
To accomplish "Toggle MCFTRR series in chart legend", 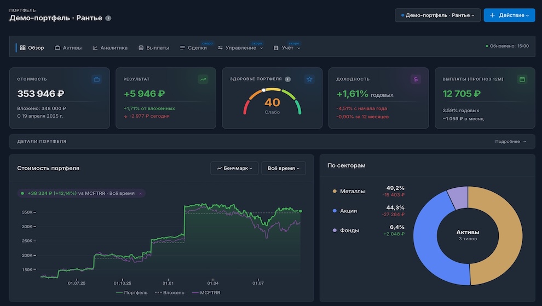I will coord(206,293).
